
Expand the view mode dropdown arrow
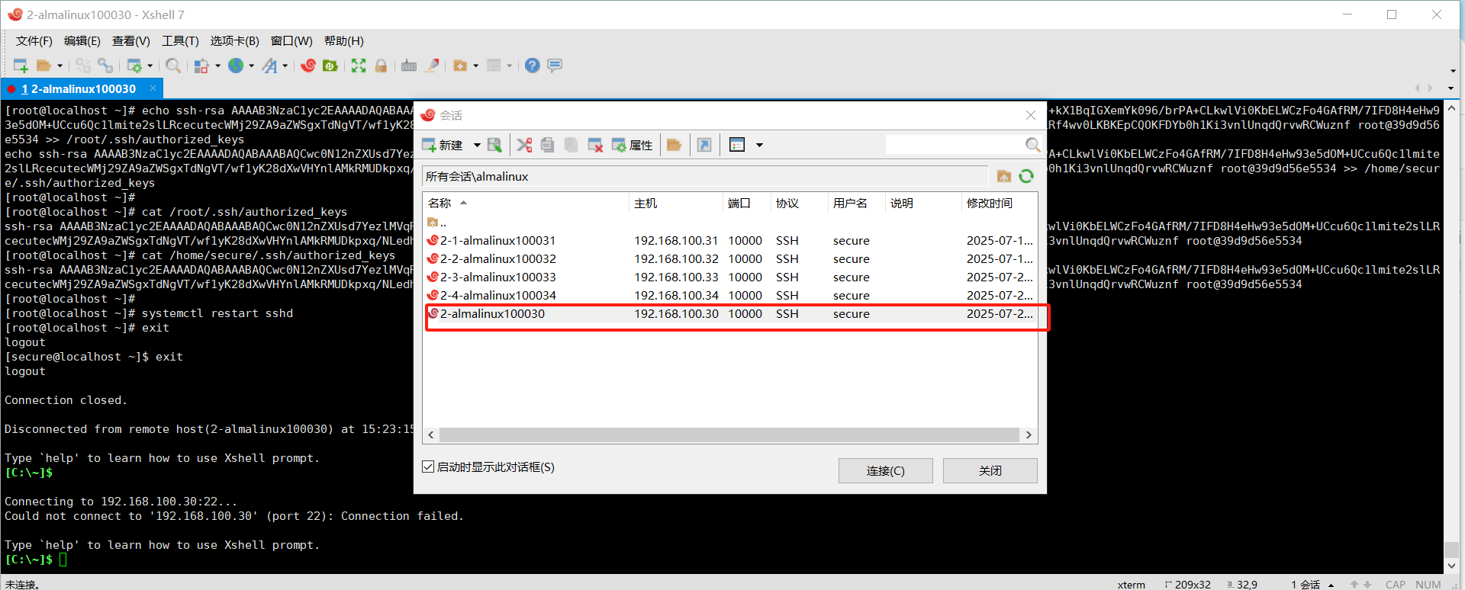(x=759, y=145)
